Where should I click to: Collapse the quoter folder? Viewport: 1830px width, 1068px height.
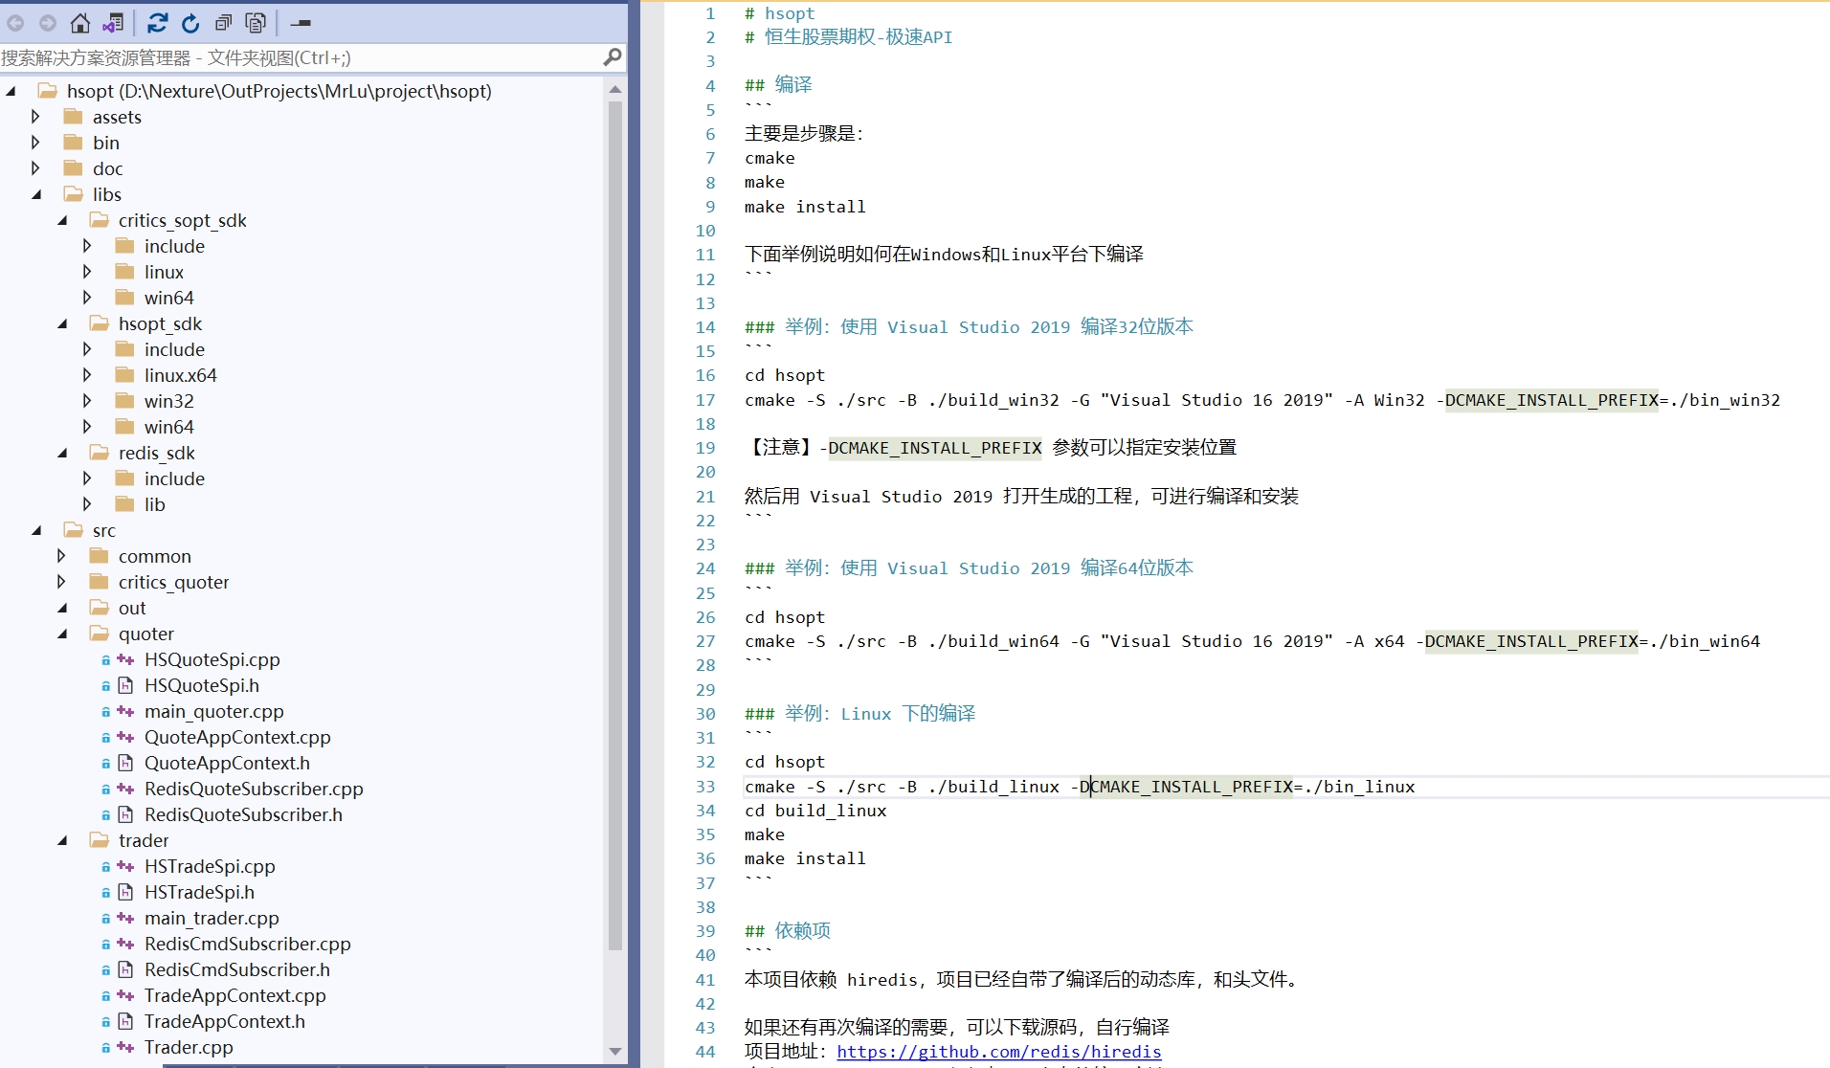coord(62,634)
